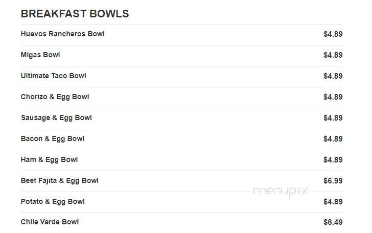
Task: Click the Potato & Egg Bowl price
Action: [x=333, y=202]
